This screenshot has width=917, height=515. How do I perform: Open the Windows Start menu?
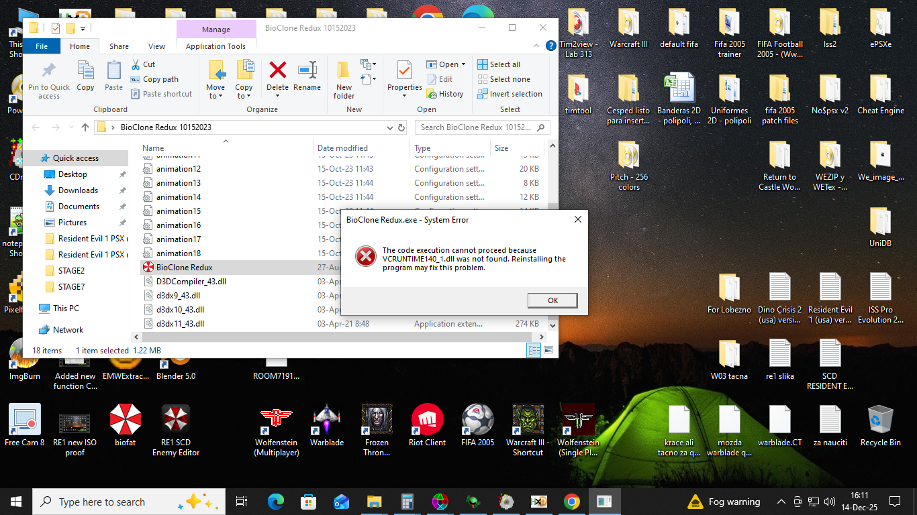point(16,502)
